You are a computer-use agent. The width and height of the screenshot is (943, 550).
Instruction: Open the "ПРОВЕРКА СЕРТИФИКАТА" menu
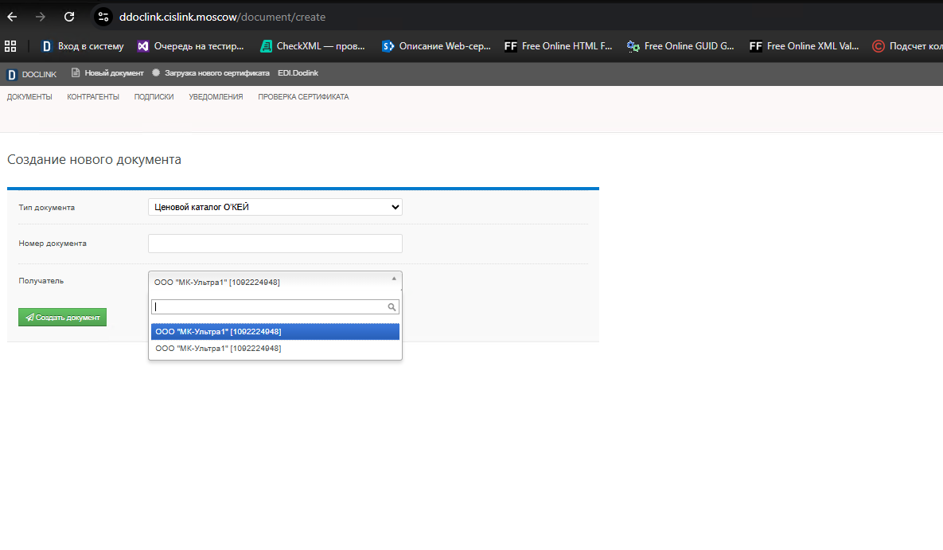(x=303, y=97)
